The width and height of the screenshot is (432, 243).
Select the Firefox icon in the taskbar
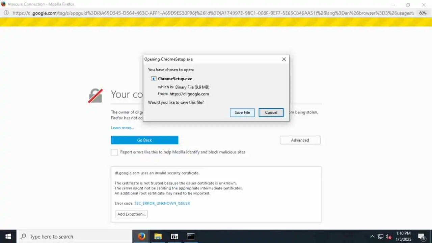142,236
